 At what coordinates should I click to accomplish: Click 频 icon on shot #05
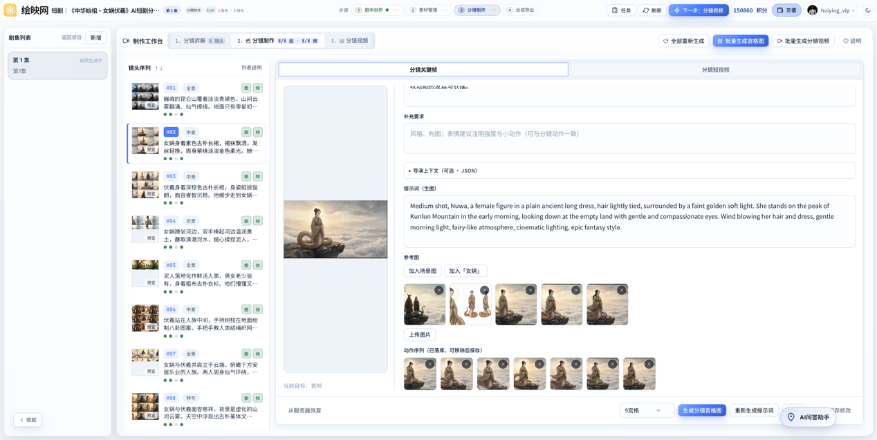[x=258, y=265]
